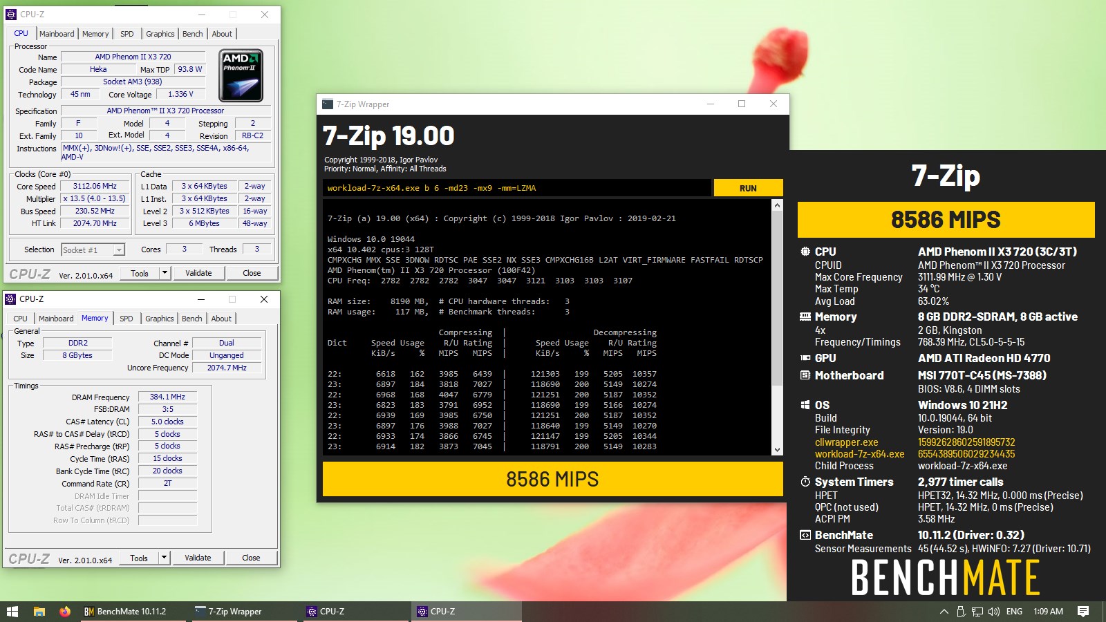
Task: Click the scroll up arrow in 7-Zip console
Action: pyautogui.click(x=777, y=205)
